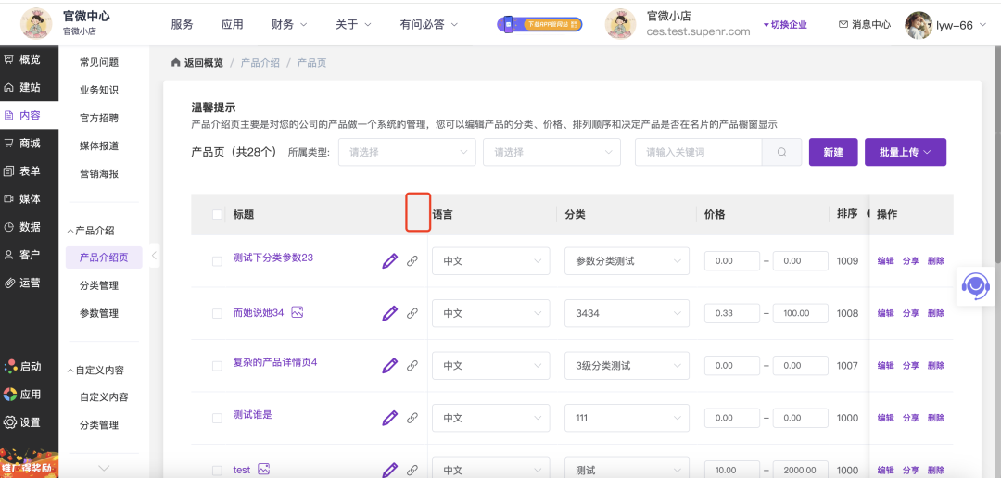Screen dimensions: 1001x478
Task: Toggle the select-all checkbox in table header
Action: click(x=217, y=215)
